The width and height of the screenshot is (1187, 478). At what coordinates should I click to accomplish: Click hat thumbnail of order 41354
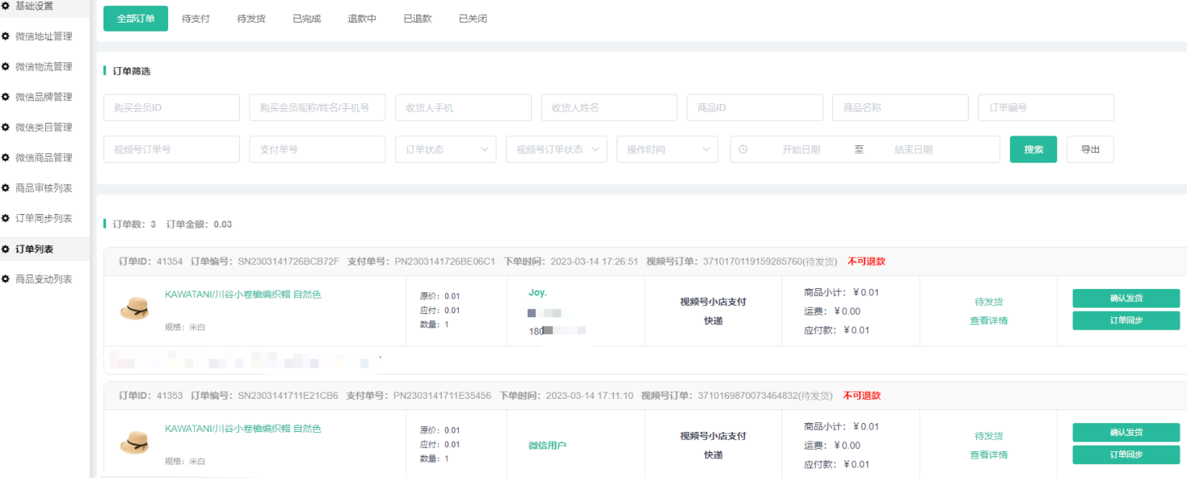[134, 308]
